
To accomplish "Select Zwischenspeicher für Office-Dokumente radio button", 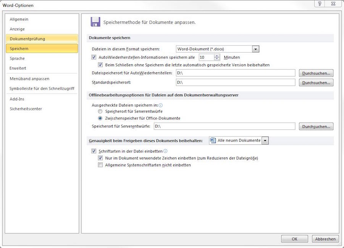I will (x=100, y=118).
